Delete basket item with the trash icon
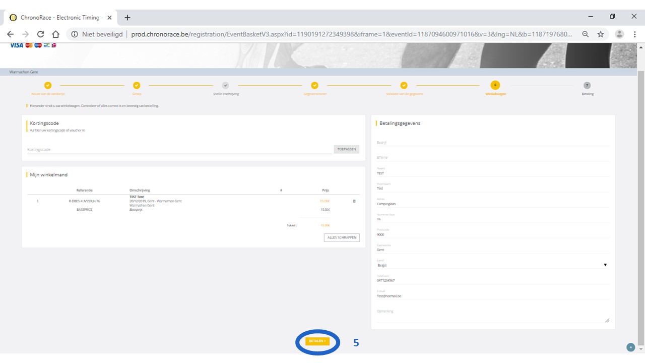This screenshot has height=363, width=645. pyautogui.click(x=354, y=201)
